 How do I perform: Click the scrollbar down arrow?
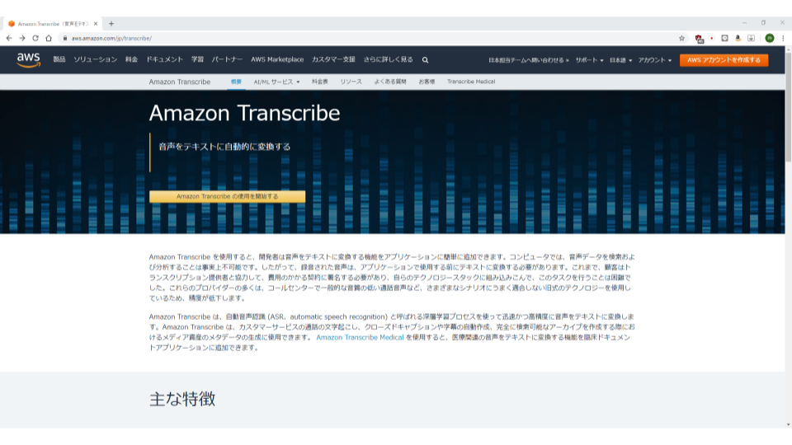789,425
